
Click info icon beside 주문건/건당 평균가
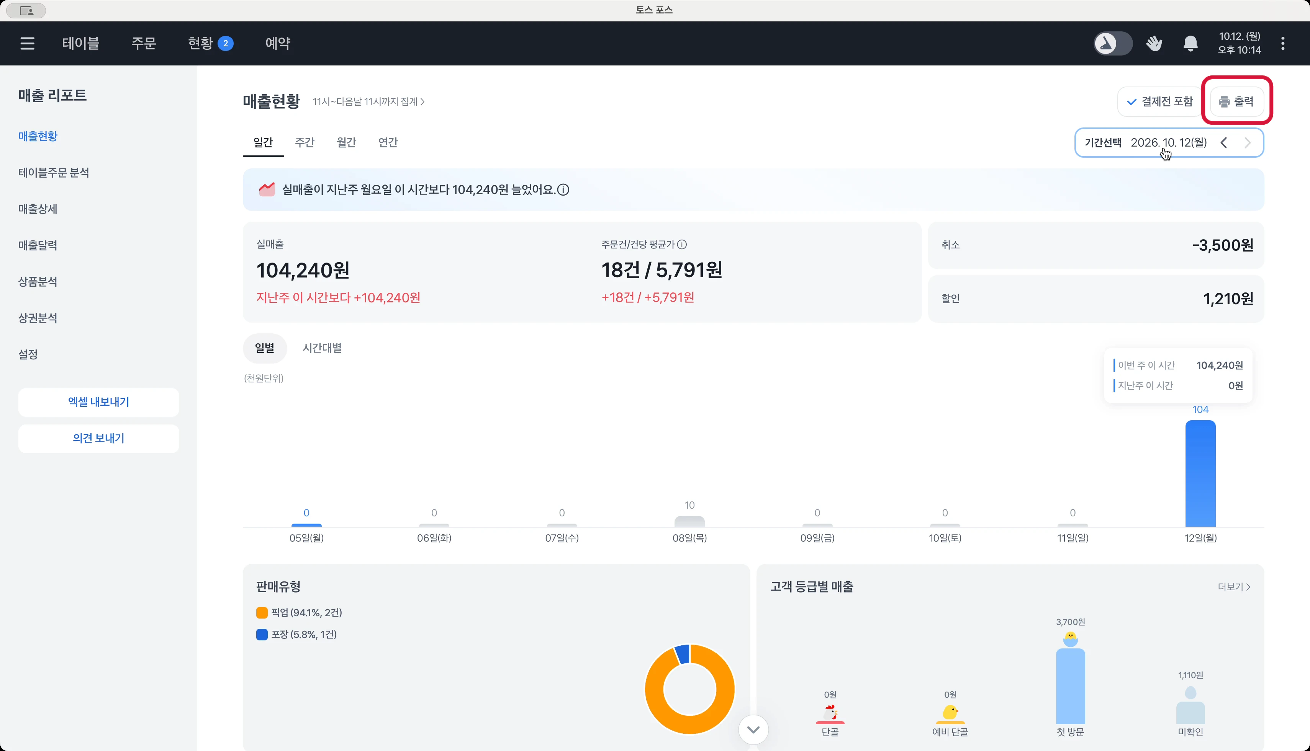point(682,245)
